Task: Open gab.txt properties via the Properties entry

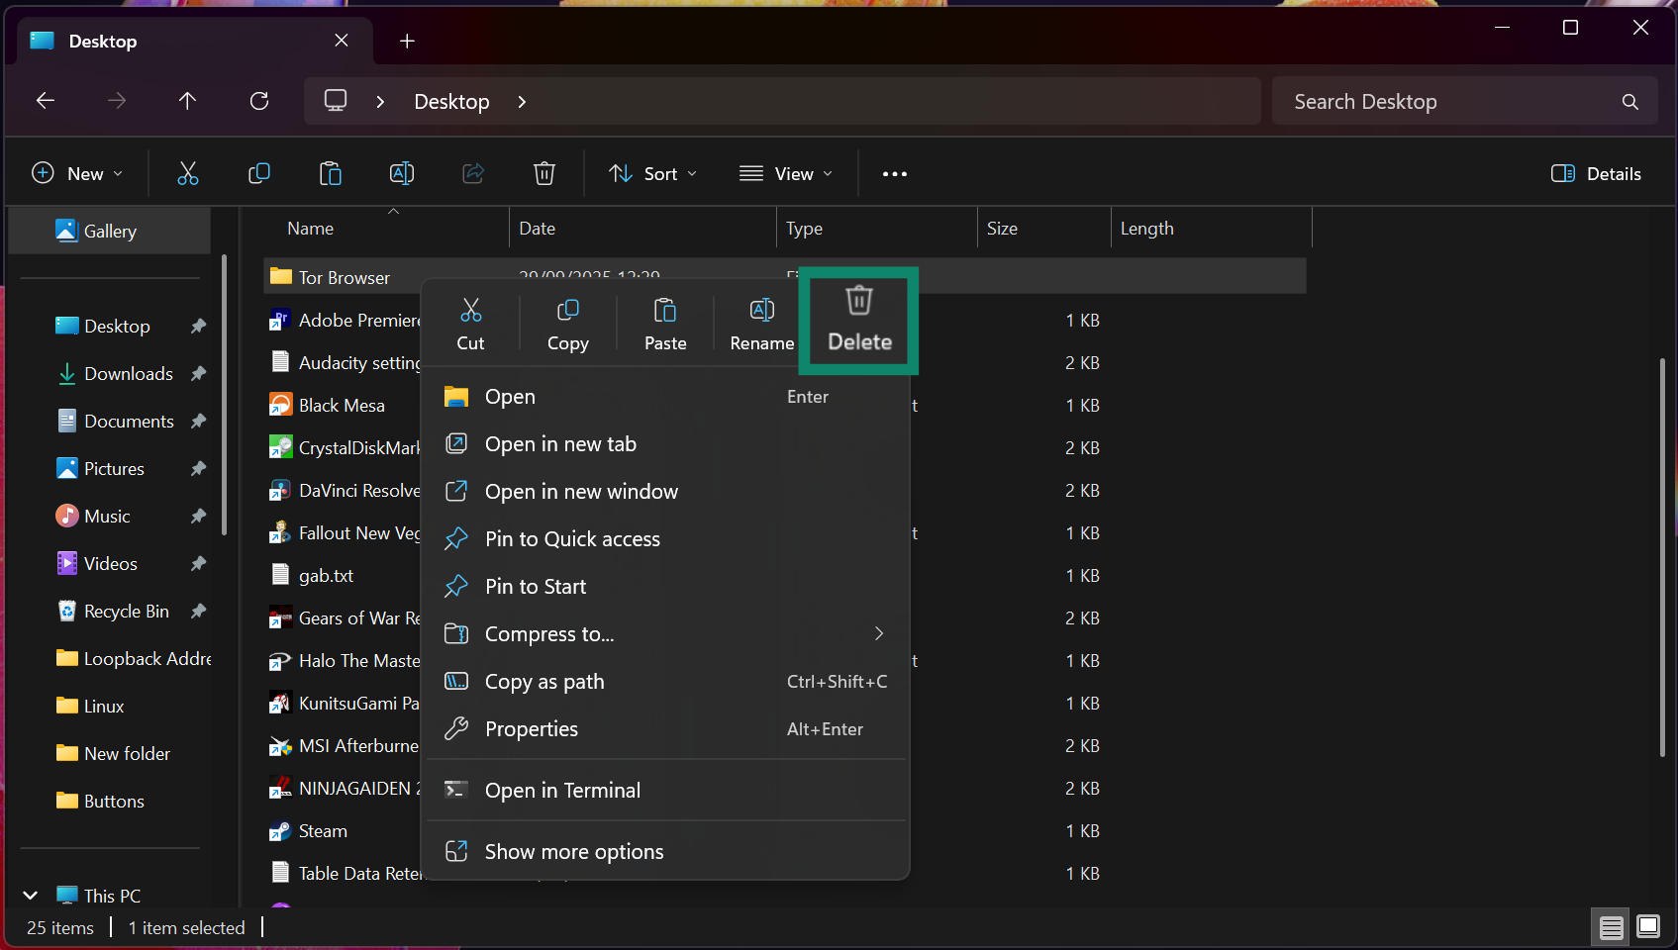Action: coord(531,728)
